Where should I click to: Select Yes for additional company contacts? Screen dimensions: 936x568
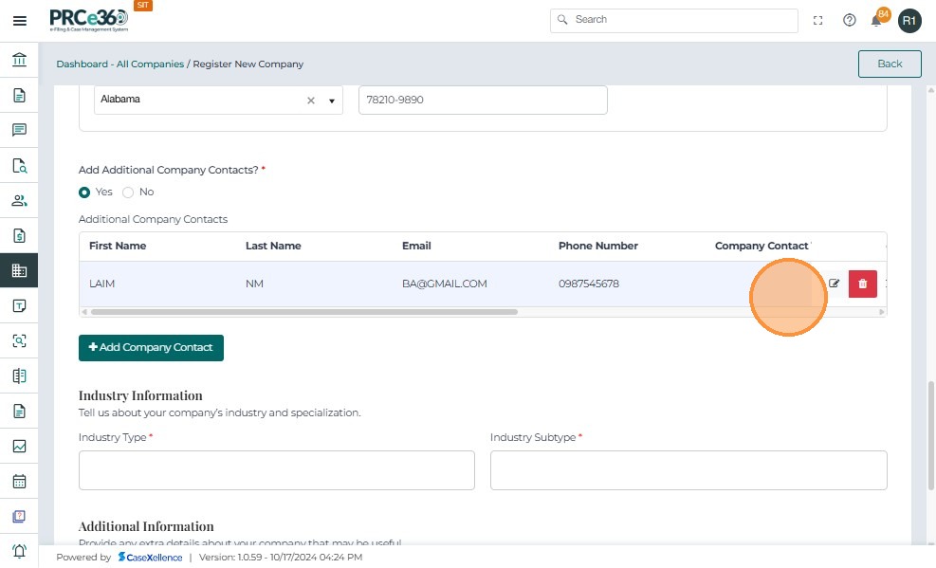[85, 192]
